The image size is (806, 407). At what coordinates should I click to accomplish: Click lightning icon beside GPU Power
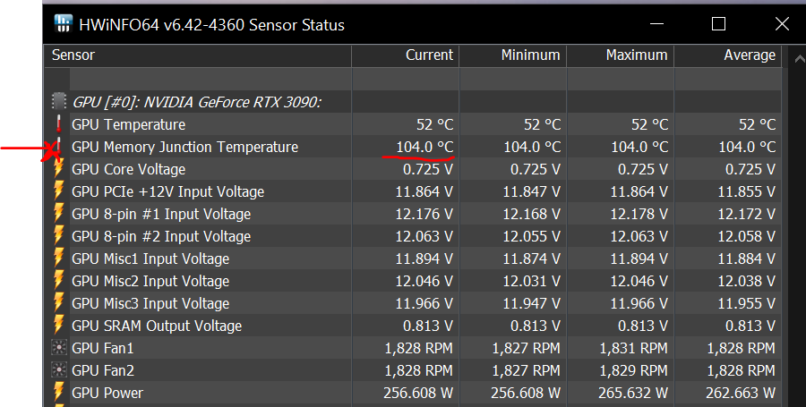tap(58, 392)
